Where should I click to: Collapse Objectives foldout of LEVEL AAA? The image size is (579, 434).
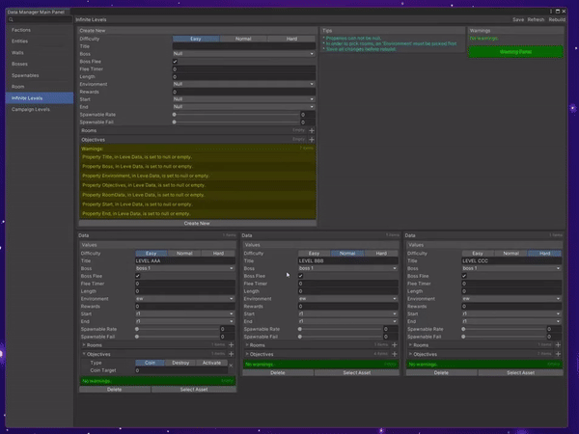(84, 354)
